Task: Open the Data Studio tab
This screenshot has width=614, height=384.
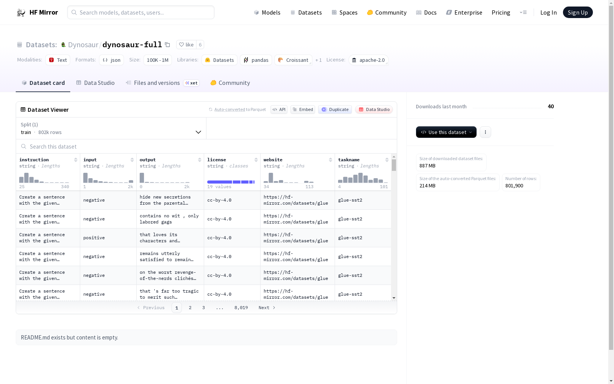Action: pyautogui.click(x=95, y=83)
